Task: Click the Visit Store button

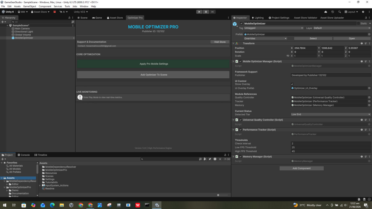Action: (220, 42)
